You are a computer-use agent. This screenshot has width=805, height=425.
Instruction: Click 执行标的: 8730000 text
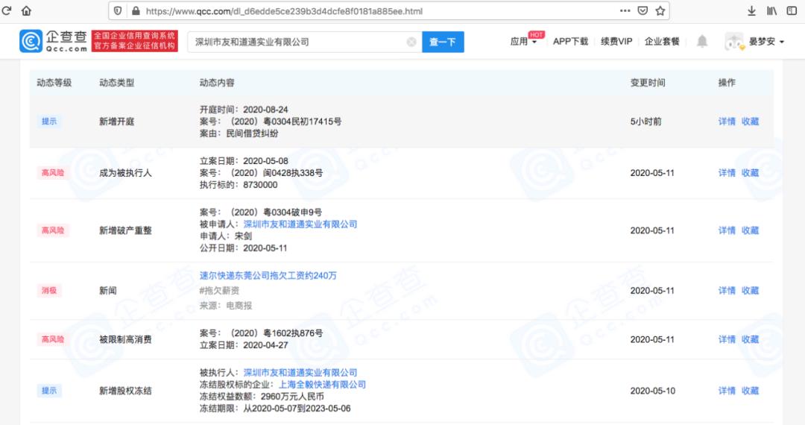[x=239, y=185]
